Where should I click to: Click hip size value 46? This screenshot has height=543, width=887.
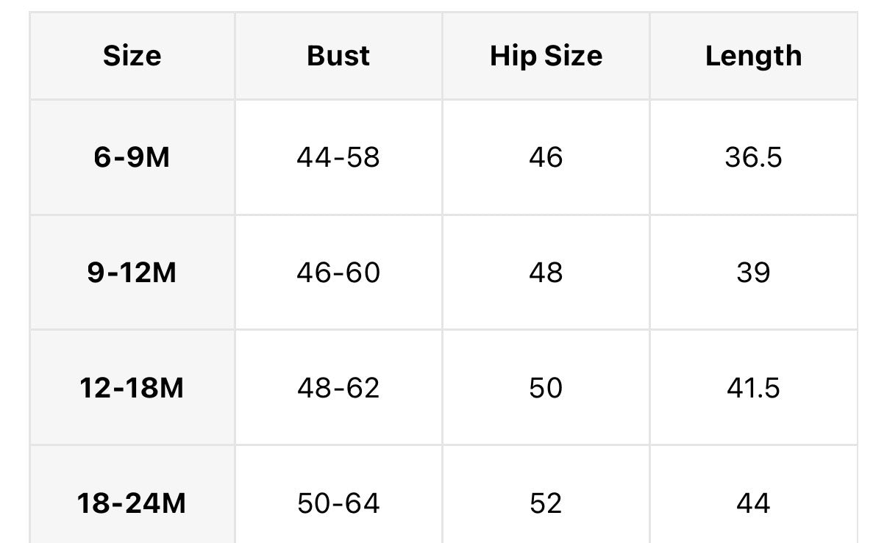(546, 157)
